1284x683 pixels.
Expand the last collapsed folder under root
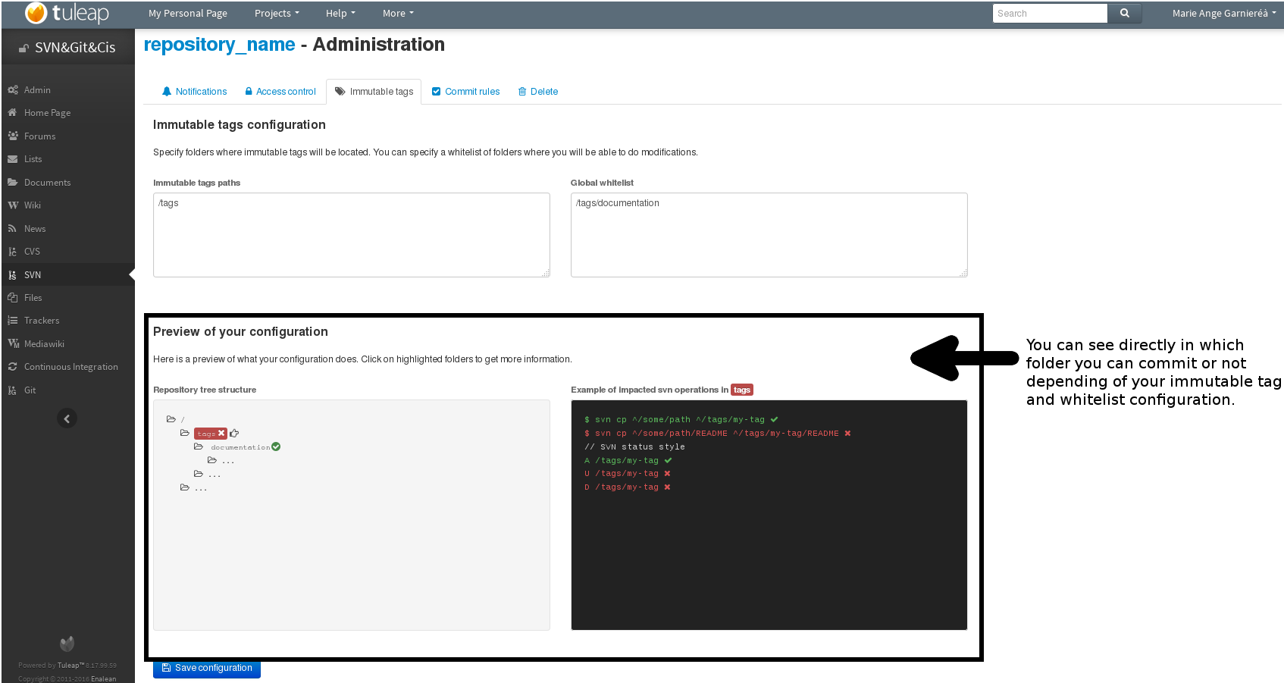[x=185, y=487]
